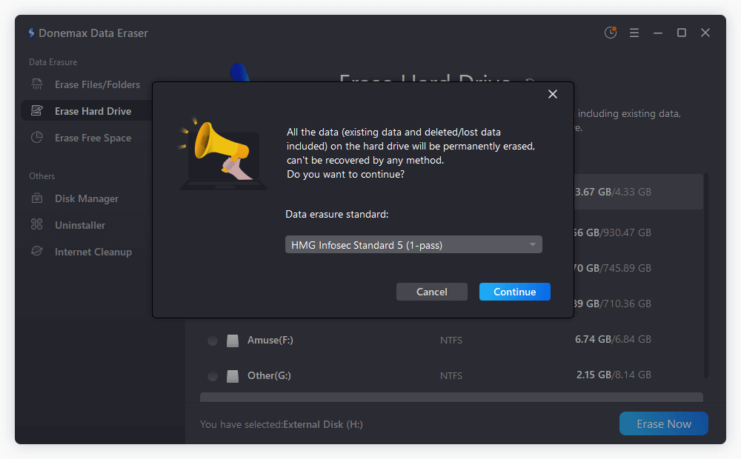Click the Uninstaller grid icon

click(37, 224)
